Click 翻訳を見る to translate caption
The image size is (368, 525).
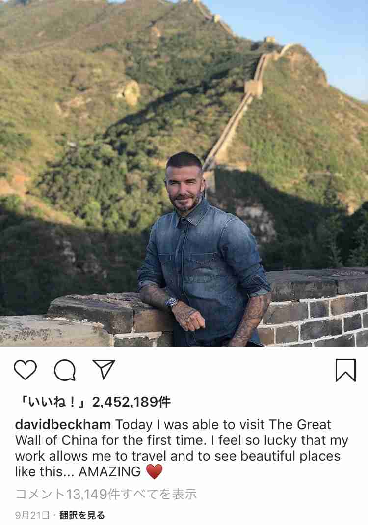pos(82,515)
